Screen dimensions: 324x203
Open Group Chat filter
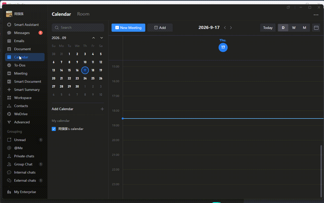(x=25, y=164)
